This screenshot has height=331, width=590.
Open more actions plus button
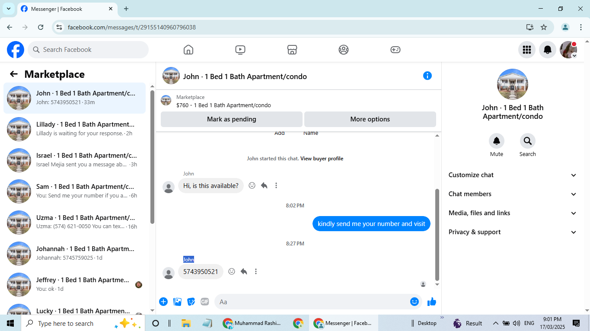pos(163,302)
